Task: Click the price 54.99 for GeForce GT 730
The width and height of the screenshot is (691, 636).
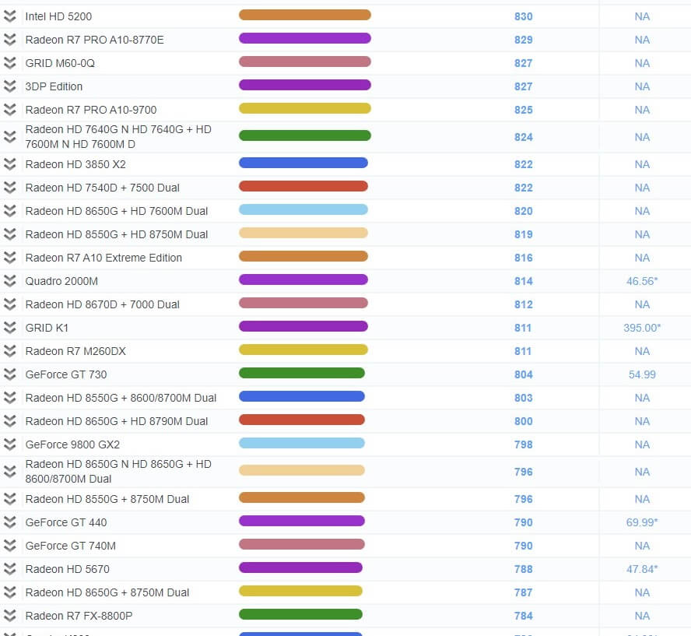Action: tap(642, 374)
